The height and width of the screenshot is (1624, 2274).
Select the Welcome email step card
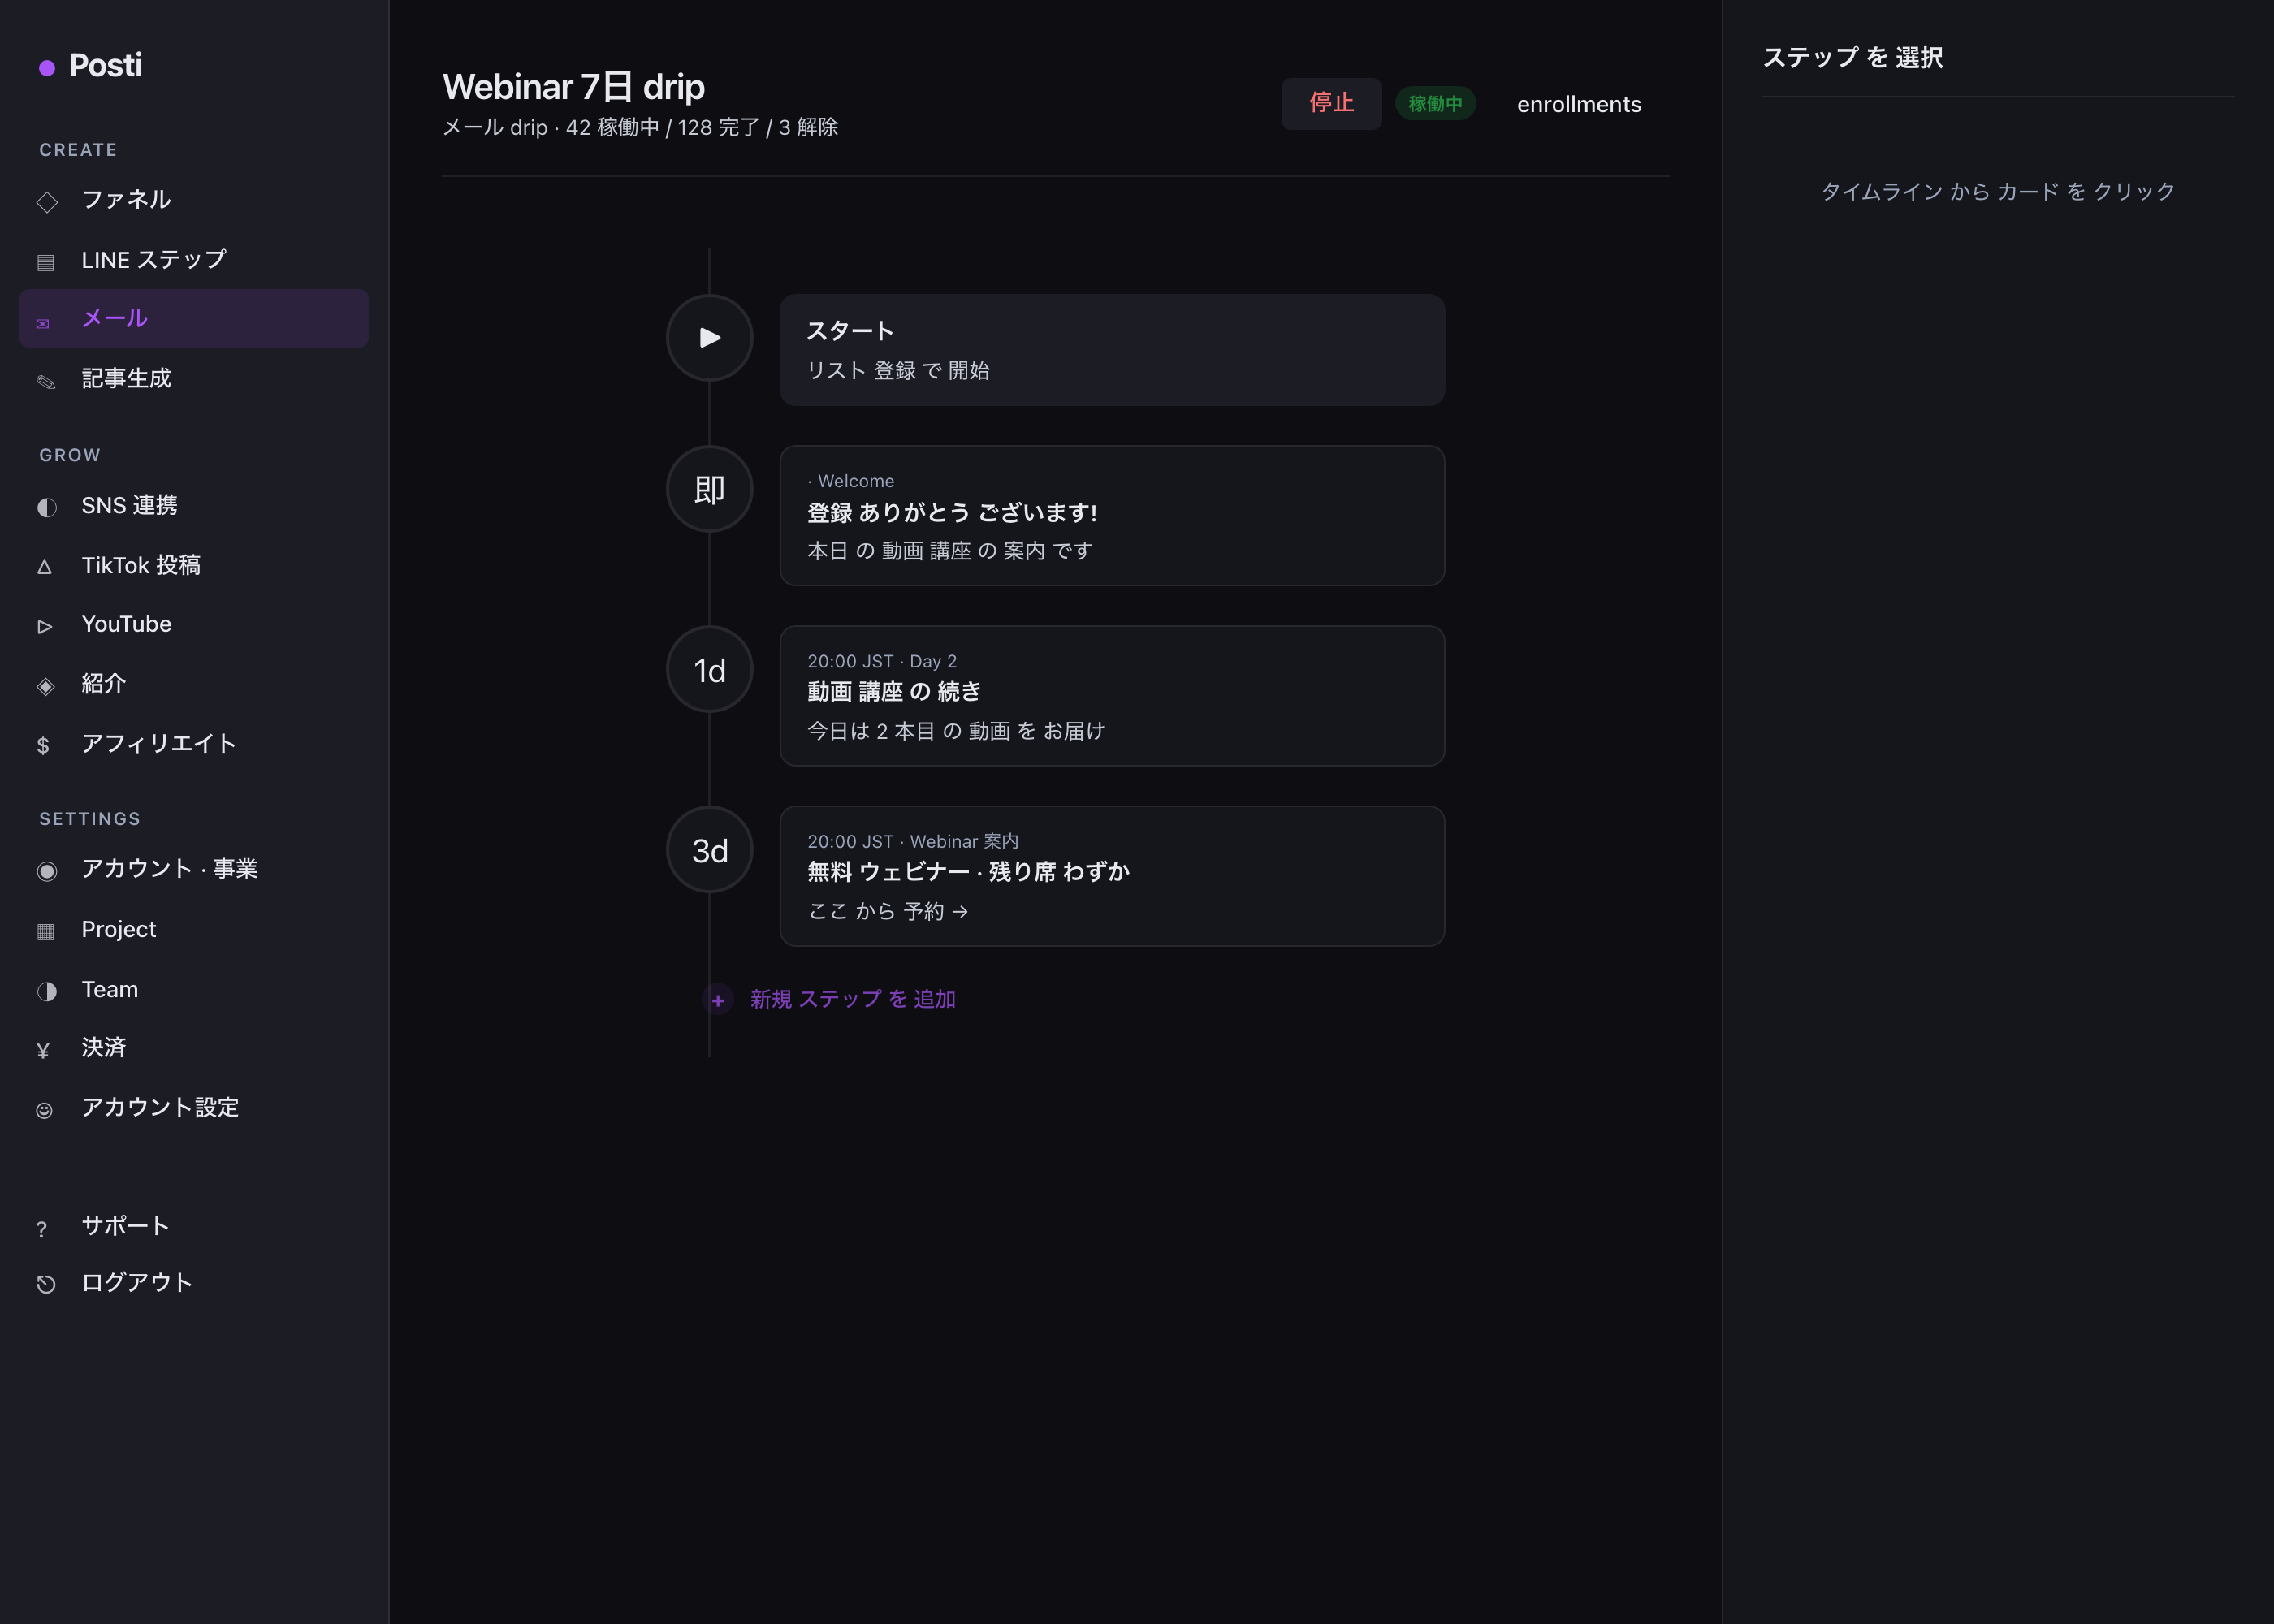click(x=1112, y=516)
